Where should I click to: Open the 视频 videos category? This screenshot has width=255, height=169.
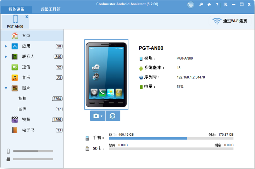[32, 120]
